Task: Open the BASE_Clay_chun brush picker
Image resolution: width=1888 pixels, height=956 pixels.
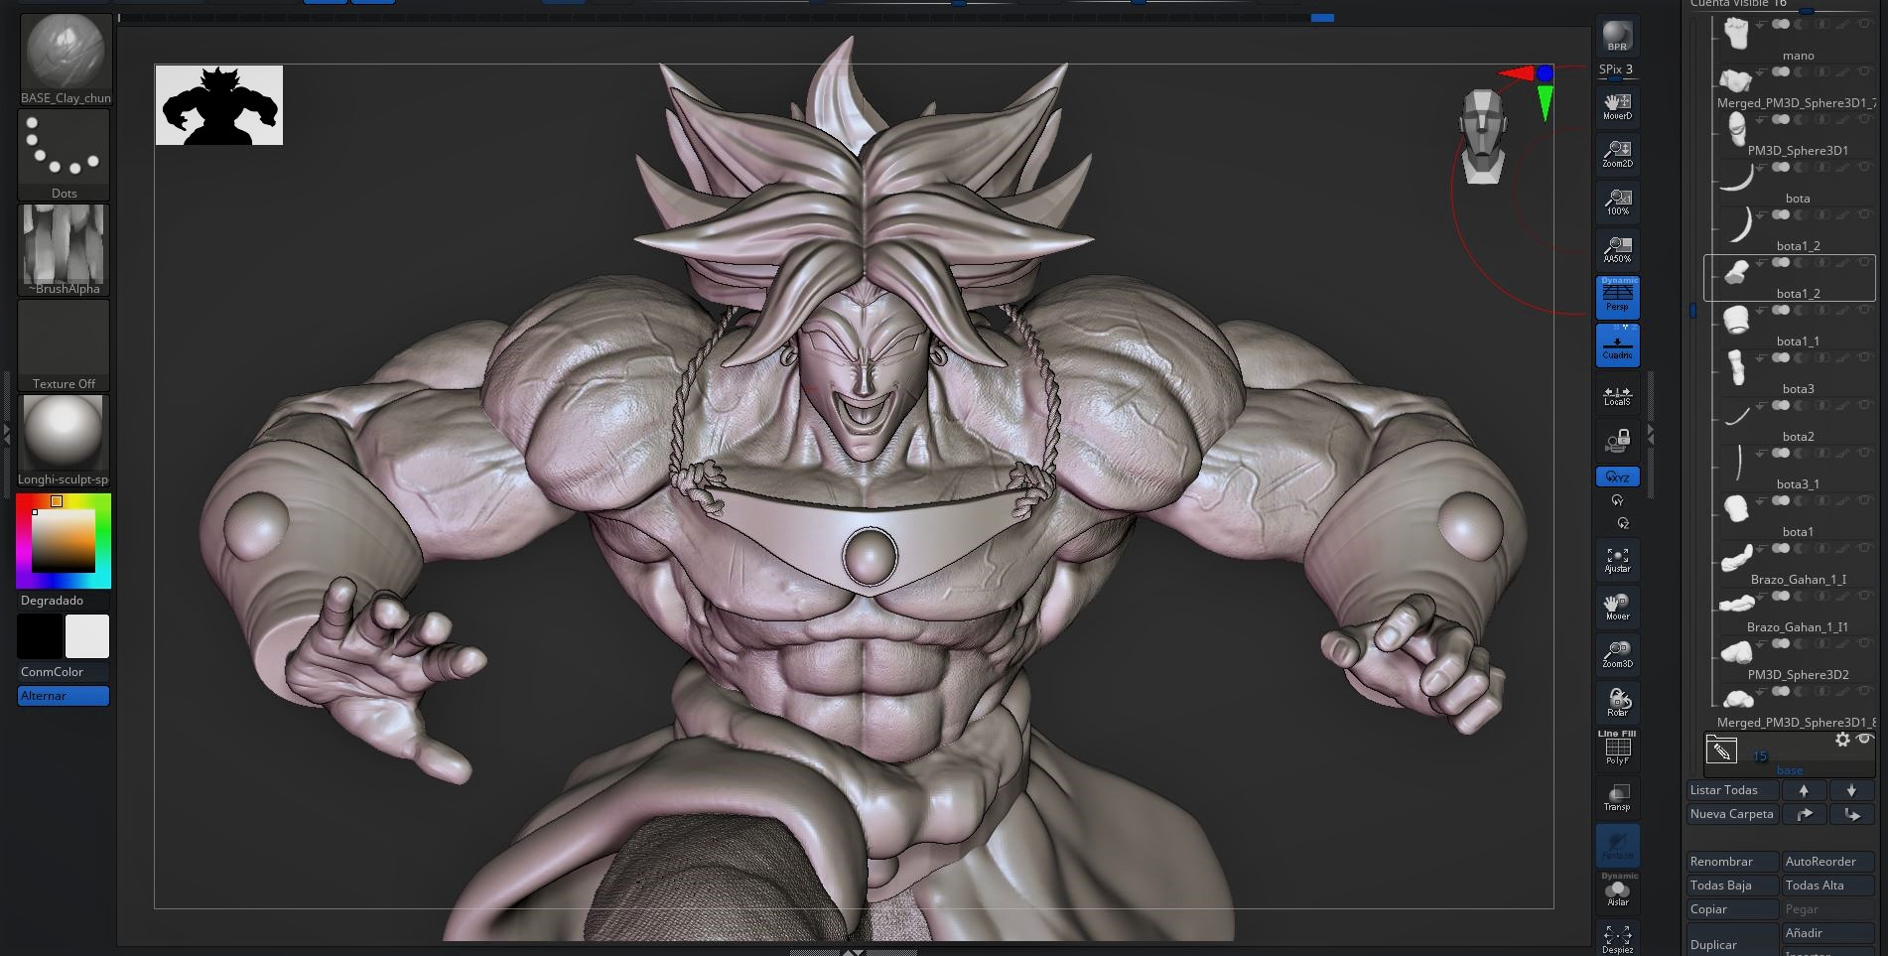Action: 65,59
